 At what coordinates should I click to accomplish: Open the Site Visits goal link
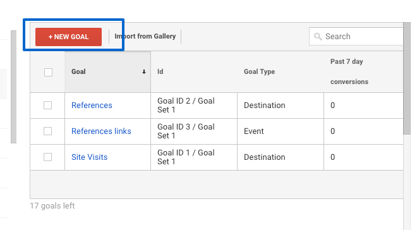(89, 157)
